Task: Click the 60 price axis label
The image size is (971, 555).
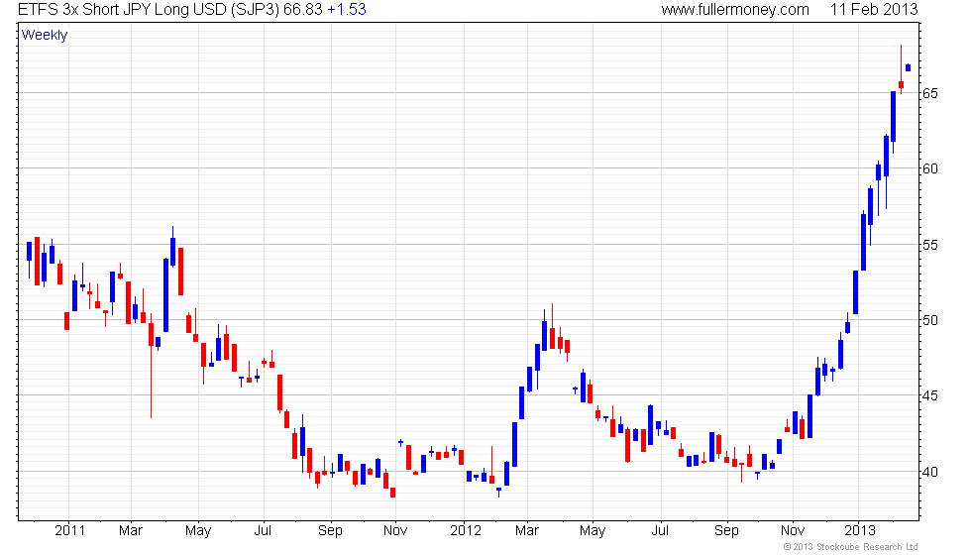Action: tap(930, 168)
